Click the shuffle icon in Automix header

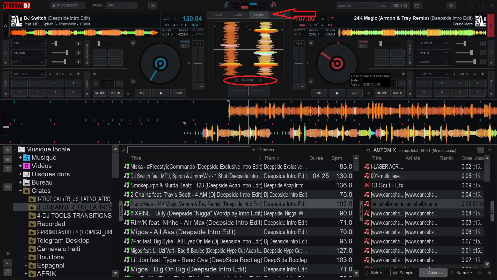tap(480, 150)
